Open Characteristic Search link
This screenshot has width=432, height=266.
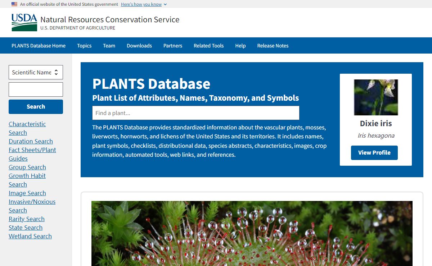[27, 128]
